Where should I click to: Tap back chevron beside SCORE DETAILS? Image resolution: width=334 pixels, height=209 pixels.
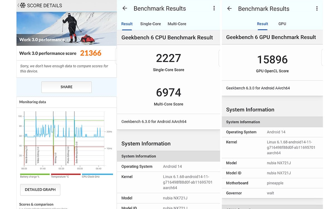click(x=18, y=5)
